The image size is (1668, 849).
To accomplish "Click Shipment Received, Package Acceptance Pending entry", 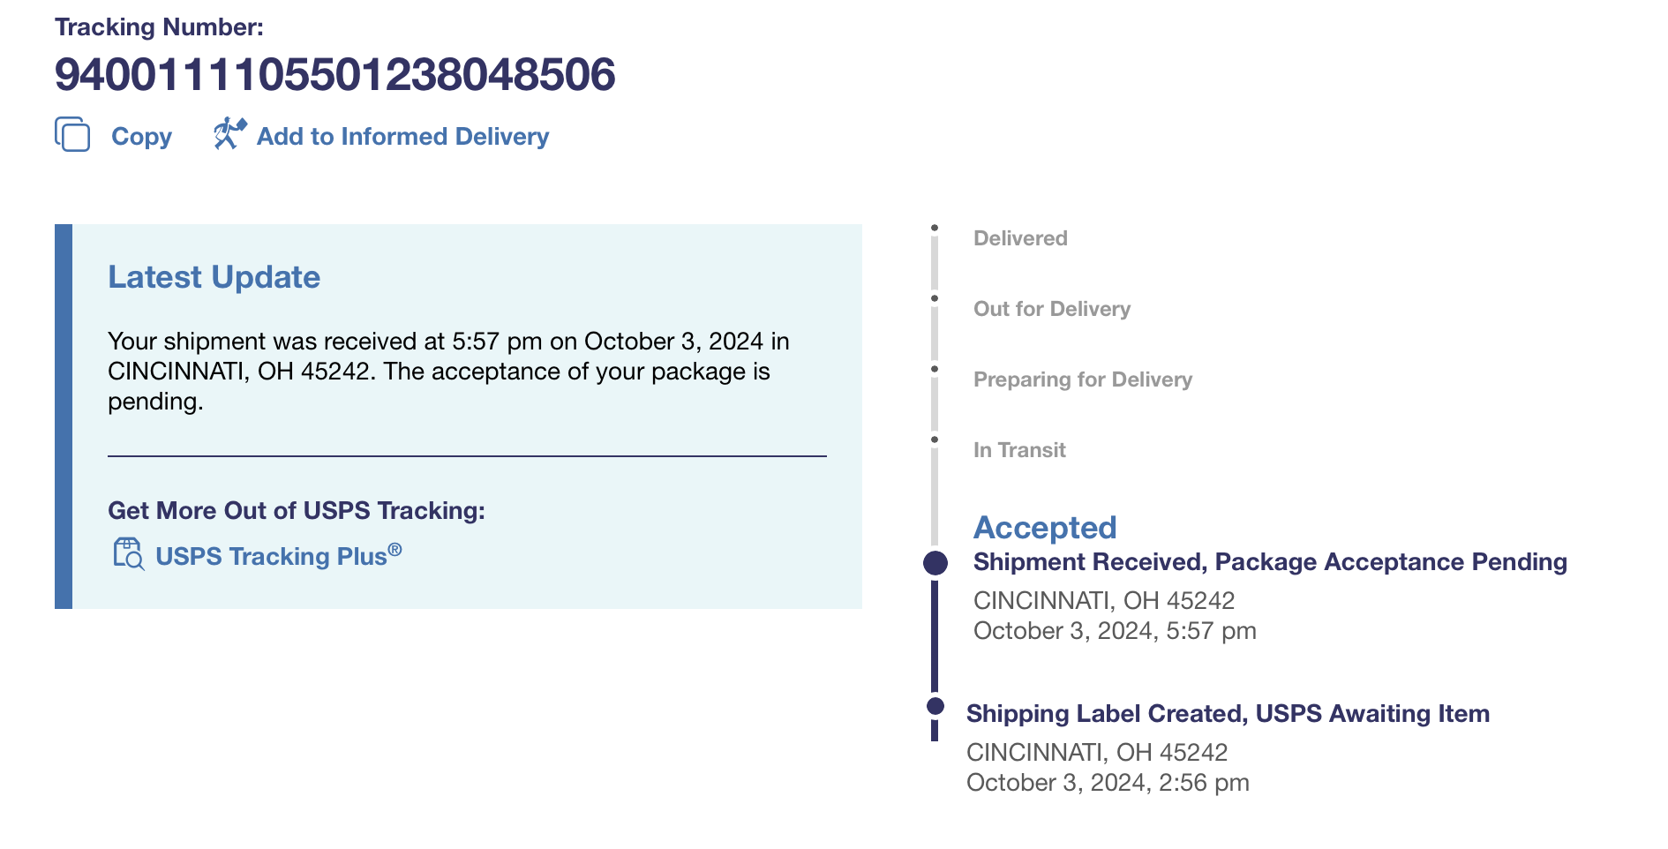I will pos(1269,562).
